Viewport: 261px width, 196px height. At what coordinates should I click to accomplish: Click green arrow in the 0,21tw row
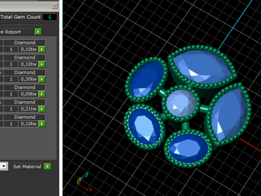point(42,109)
